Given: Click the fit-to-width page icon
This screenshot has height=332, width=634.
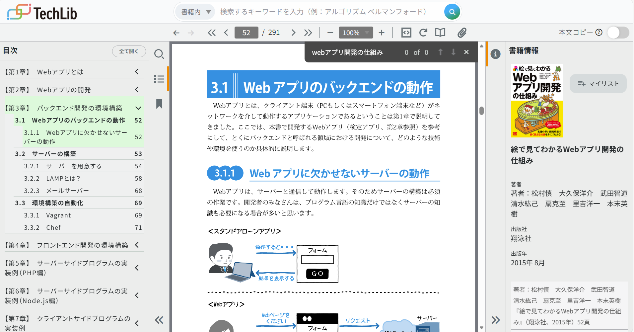Looking at the screenshot, I should click(406, 33).
